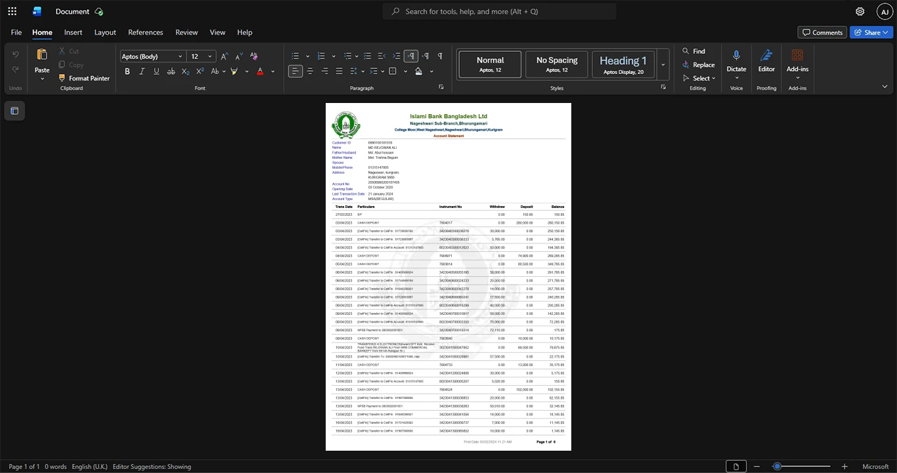Image resolution: width=897 pixels, height=473 pixels.
Task: Open the AJ account profile button
Action: click(x=885, y=11)
